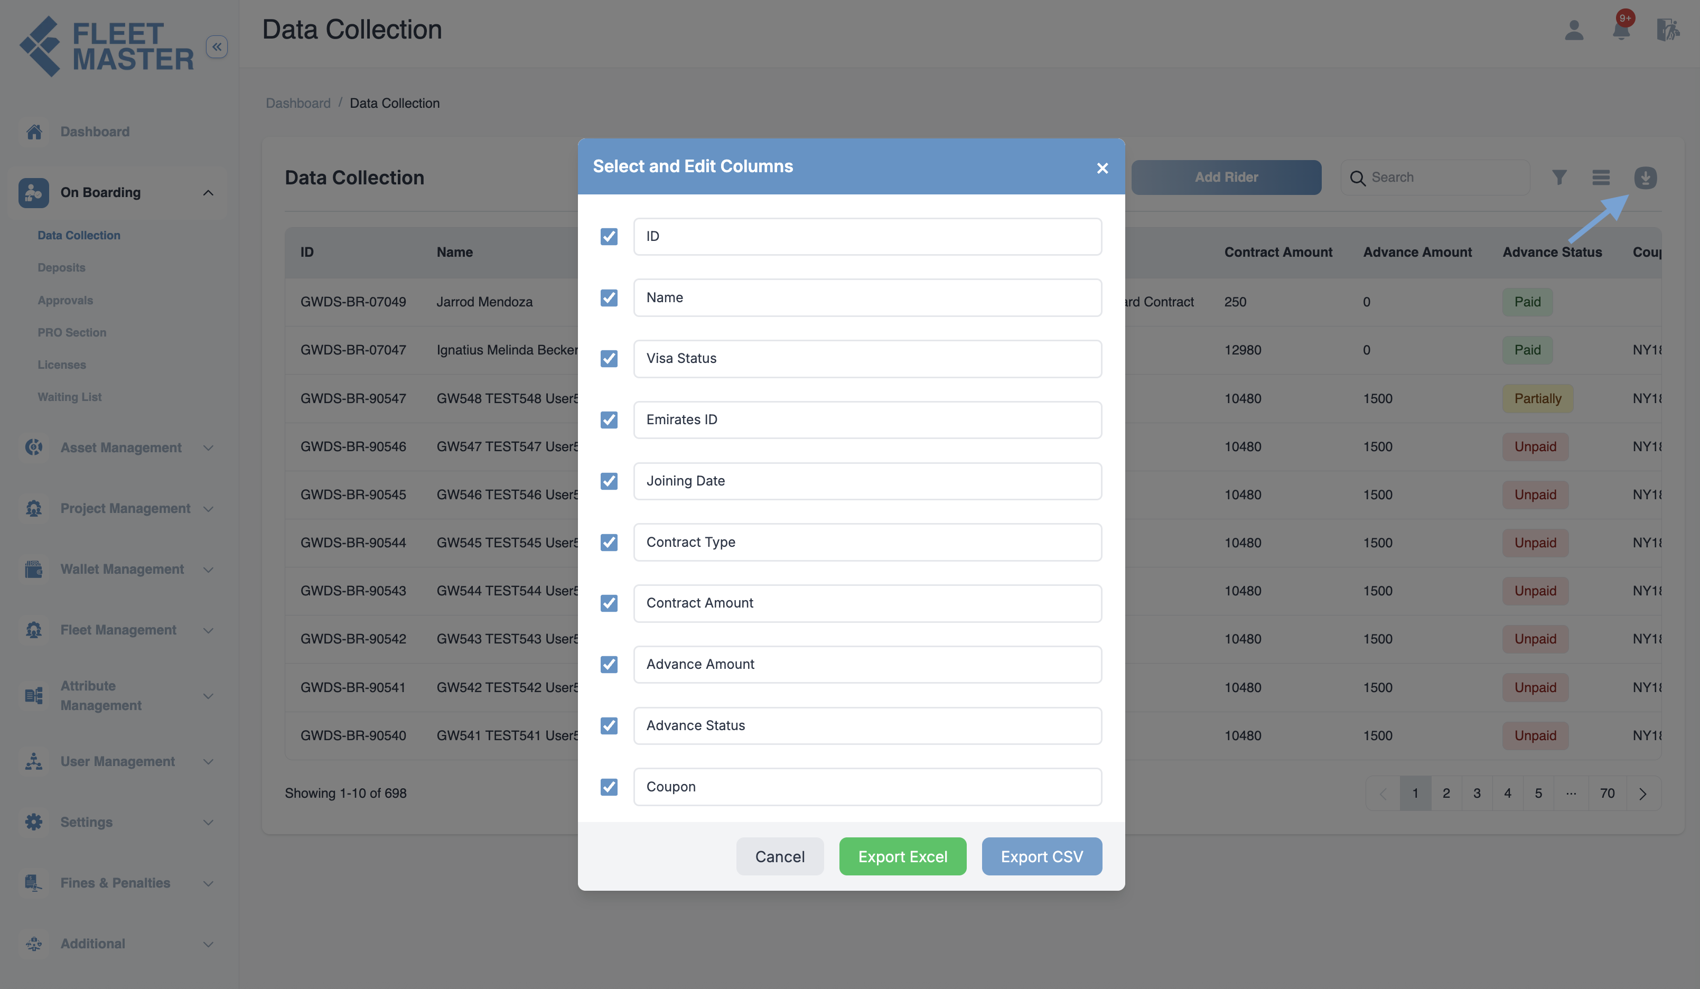
Task: Expand Asset Management chevron
Action: click(x=209, y=448)
